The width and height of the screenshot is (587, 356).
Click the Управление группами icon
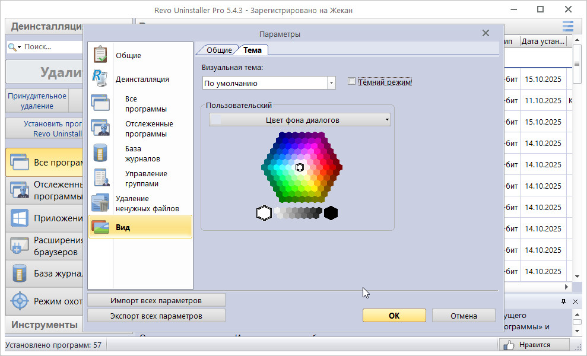pyautogui.click(x=100, y=178)
